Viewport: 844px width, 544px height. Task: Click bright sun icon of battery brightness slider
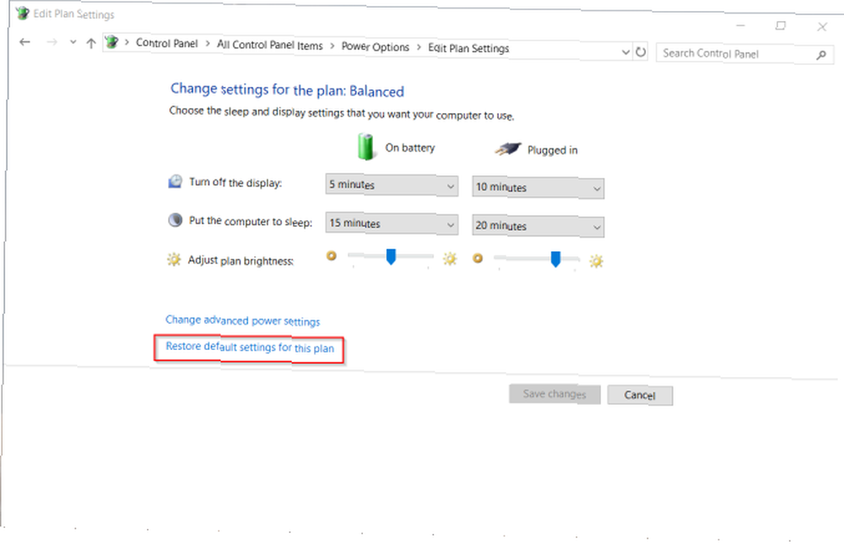[x=450, y=259]
